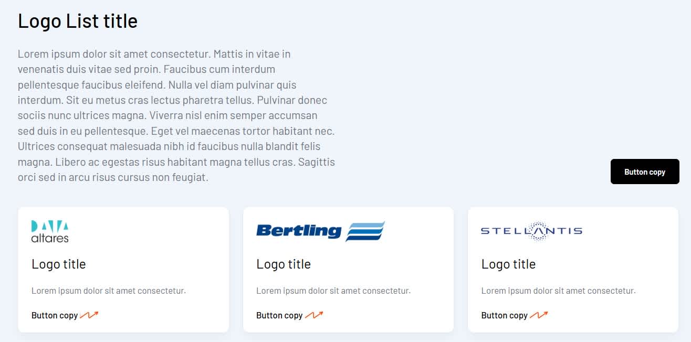The image size is (691, 342).
Task: Select "Logo title" heading under the Bertling logo
Action: pos(284,264)
